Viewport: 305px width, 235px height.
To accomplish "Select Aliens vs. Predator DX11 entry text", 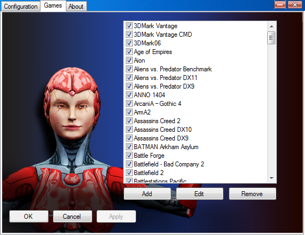I will 166,78.
